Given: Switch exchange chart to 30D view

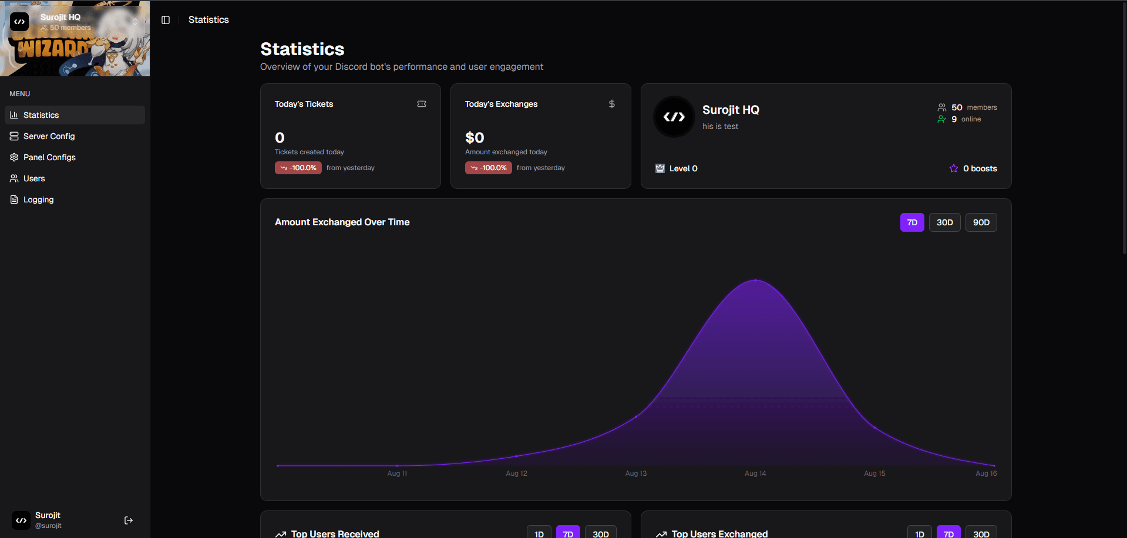Looking at the screenshot, I should (944, 222).
